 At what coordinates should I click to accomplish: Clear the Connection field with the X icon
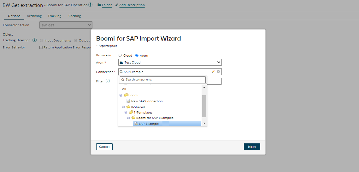[218, 72]
